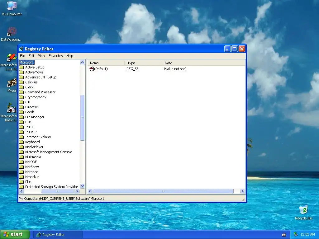Image resolution: width=319 pixels, height=239 pixels.
Task: Open the Help menu
Action: [x=69, y=56]
